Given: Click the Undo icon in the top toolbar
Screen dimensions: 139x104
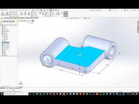Looking at the screenshot, I should 47,10.
